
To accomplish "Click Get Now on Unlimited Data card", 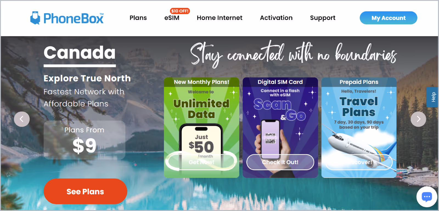I will point(201,162).
